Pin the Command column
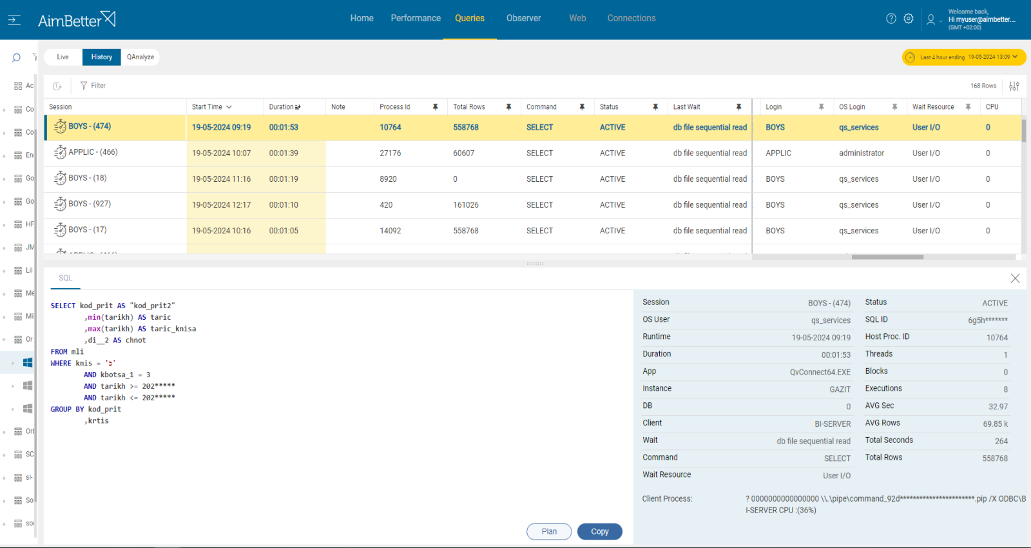The height and width of the screenshot is (548, 1031). pyautogui.click(x=582, y=107)
